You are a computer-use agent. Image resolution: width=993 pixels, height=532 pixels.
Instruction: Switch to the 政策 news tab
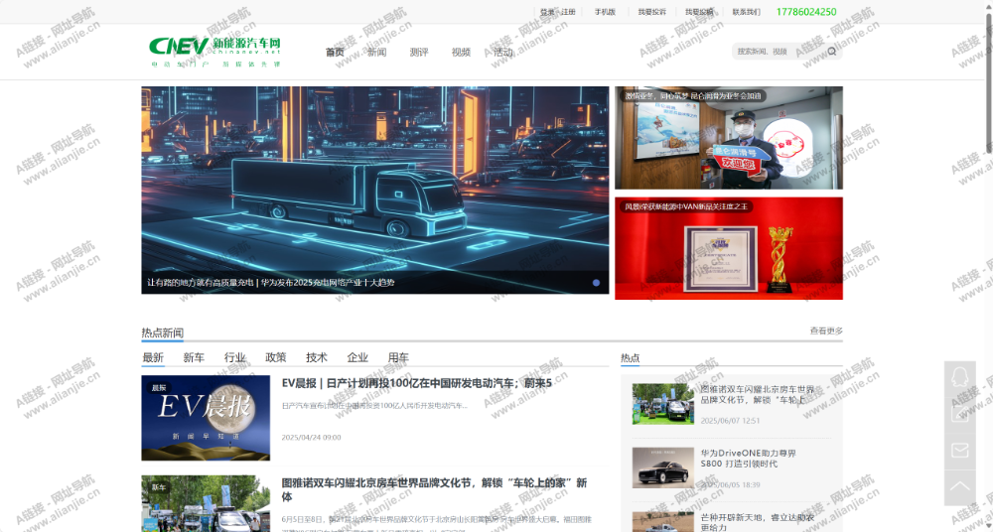(x=275, y=357)
